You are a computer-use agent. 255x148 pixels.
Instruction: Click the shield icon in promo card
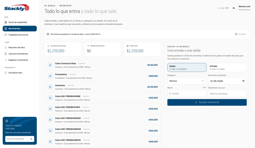pos(7,121)
